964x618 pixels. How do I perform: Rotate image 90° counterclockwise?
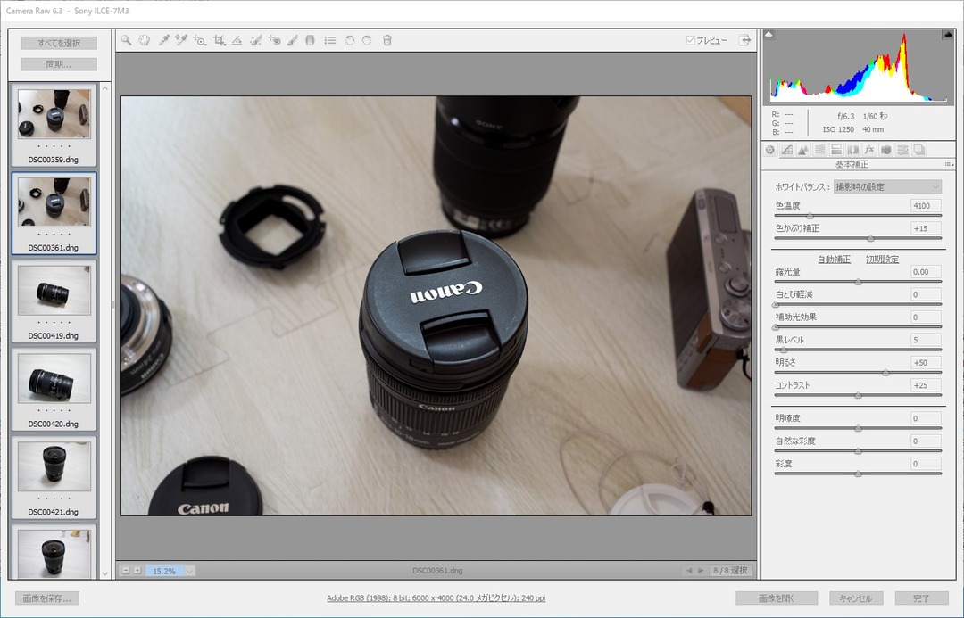[x=349, y=40]
